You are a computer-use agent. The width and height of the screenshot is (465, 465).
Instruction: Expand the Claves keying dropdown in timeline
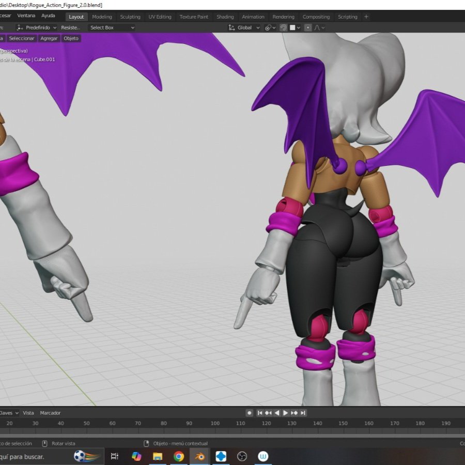pos(9,413)
